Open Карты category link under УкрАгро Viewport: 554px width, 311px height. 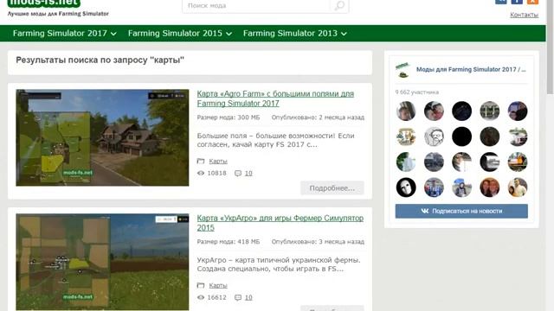pyautogui.click(x=218, y=285)
